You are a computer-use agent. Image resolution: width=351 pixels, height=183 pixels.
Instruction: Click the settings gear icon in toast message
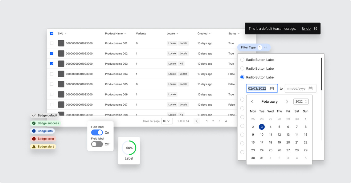point(316,28)
